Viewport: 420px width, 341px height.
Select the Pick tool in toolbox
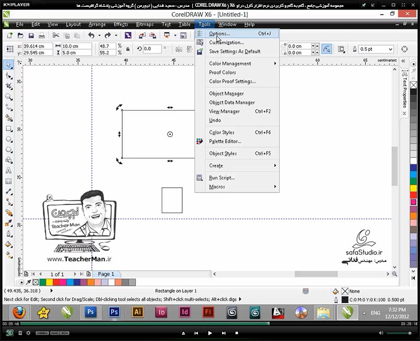coord(8,65)
